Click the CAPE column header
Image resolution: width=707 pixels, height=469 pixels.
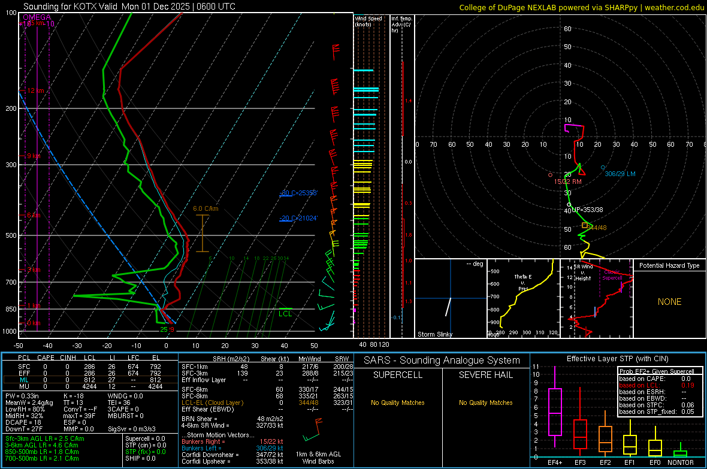tap(46, 358)
